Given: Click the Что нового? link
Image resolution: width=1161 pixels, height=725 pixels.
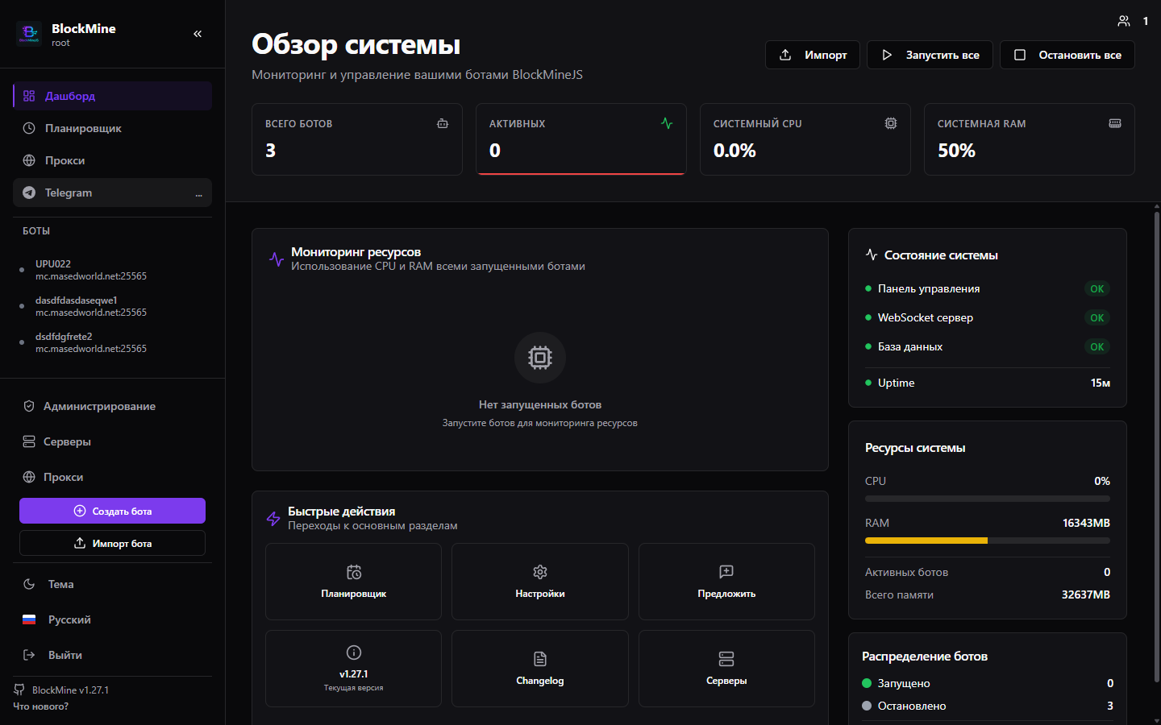Looking at the screenshot, I should (40, 706).
